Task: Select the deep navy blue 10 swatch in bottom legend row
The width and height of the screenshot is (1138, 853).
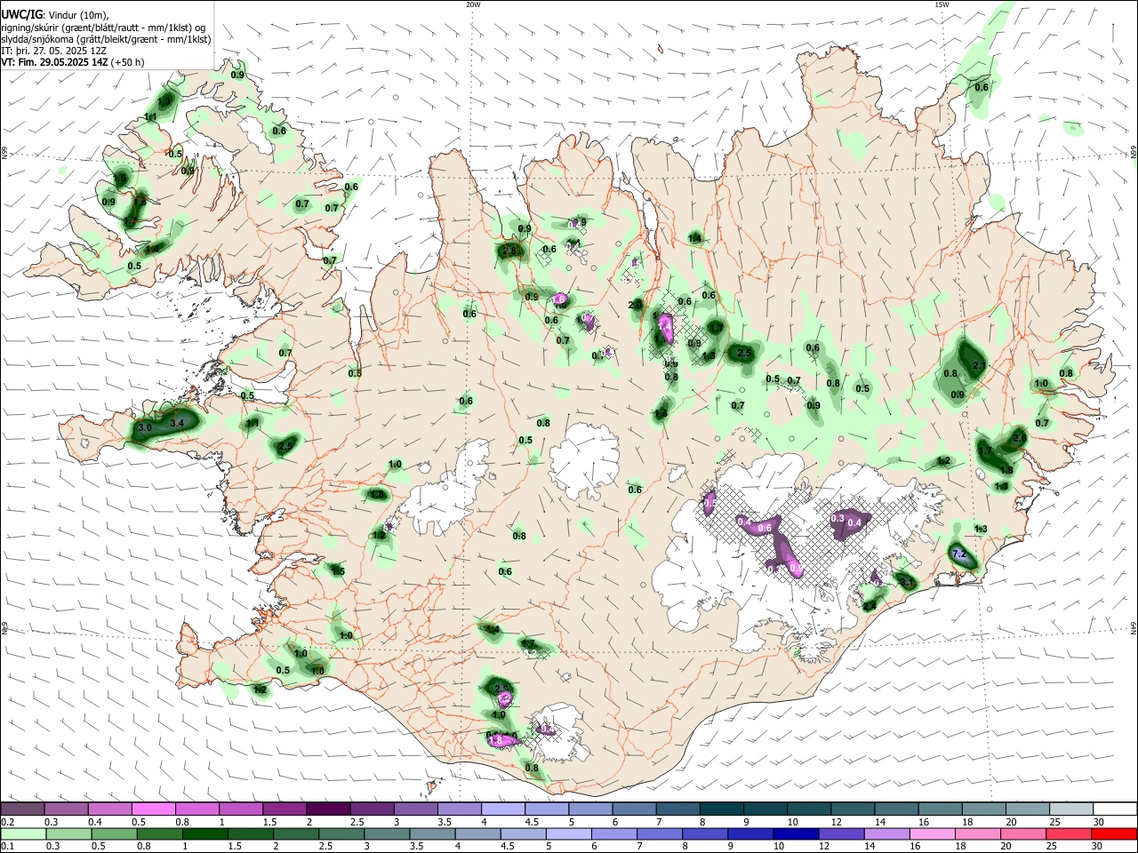Action: [795, 834]
